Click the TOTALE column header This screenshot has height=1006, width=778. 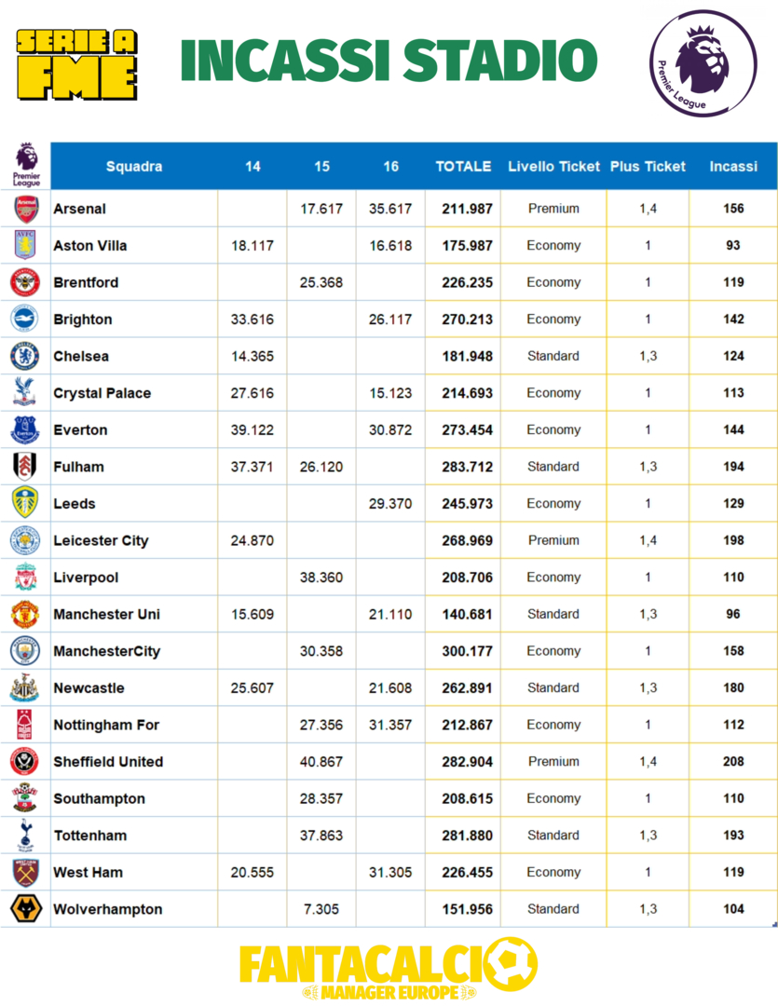(463, 167)
